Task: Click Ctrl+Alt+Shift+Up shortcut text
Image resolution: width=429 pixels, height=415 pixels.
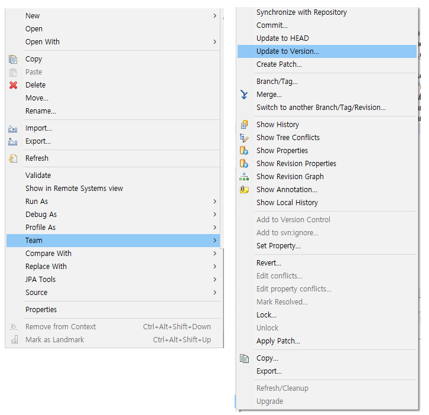Action: 182,340
